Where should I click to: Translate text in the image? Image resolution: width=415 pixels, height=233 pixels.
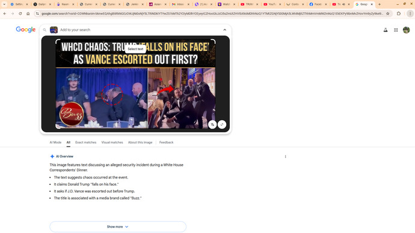click(x=212, y=124)
